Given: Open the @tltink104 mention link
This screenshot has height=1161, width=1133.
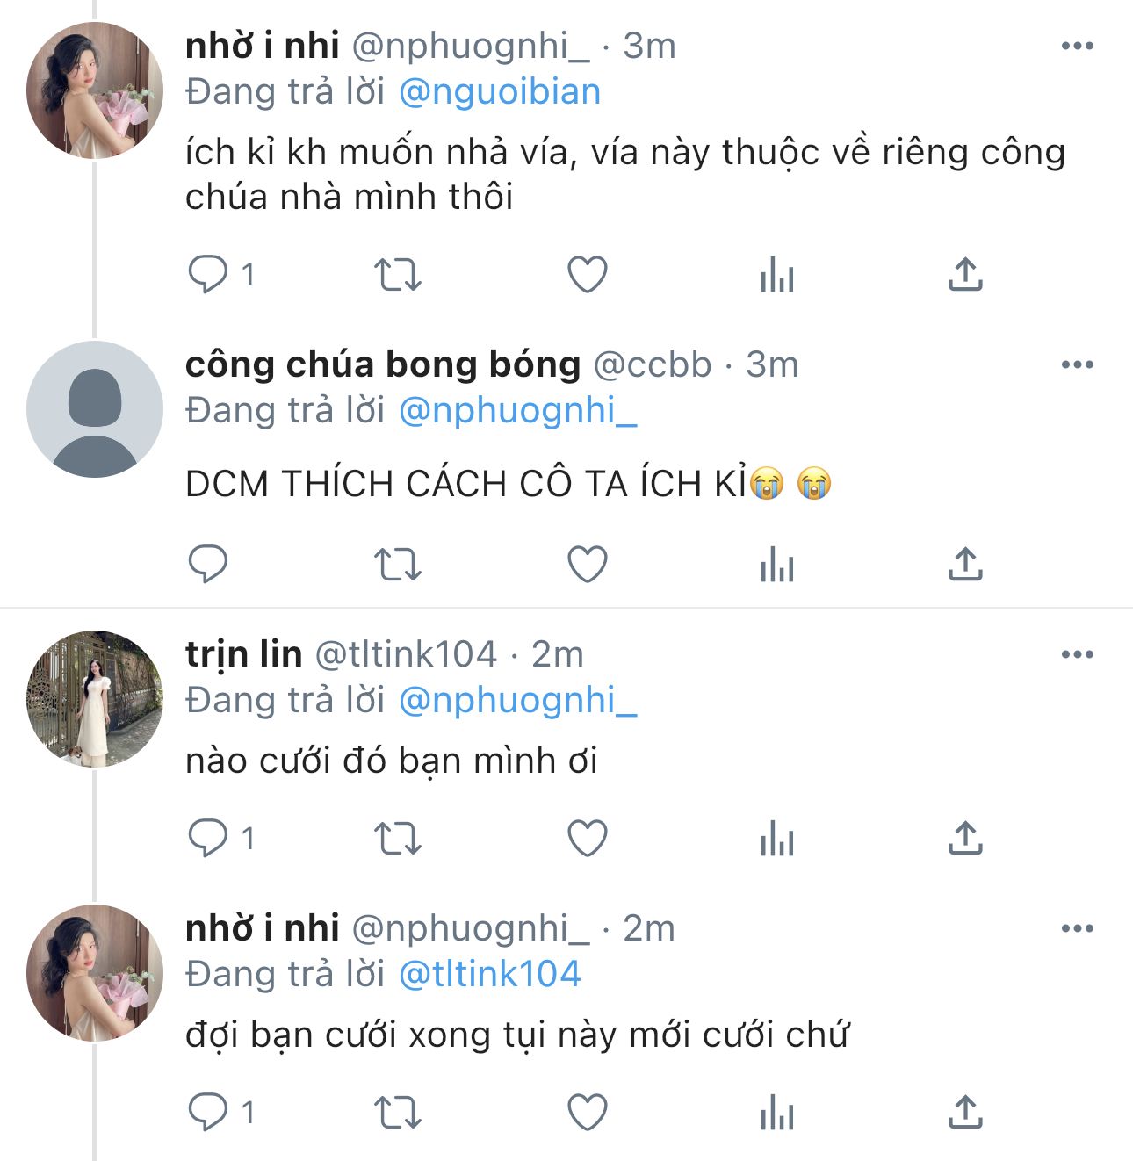Looking at the screenshot, I should click(489, 974).
